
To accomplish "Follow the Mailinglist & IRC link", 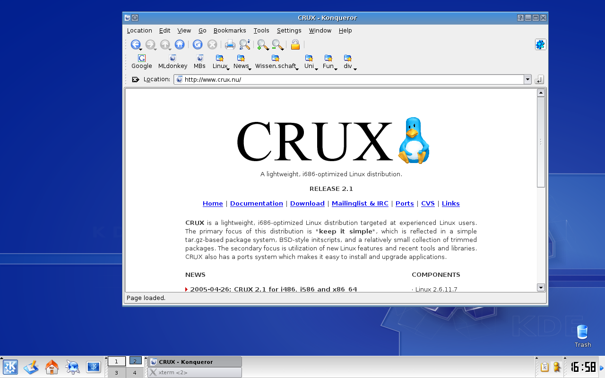I will pos(360,204).
